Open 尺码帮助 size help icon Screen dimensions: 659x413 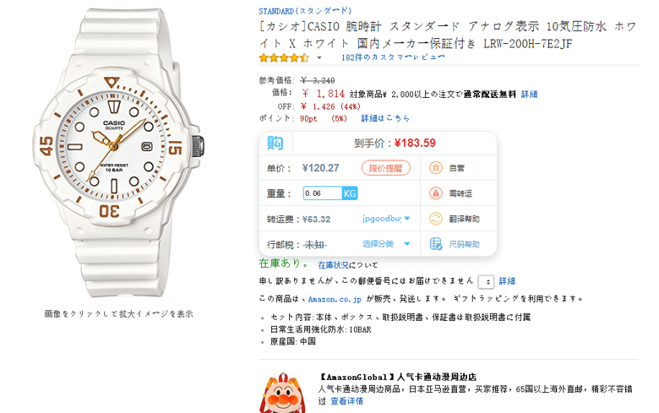point(436,244)
